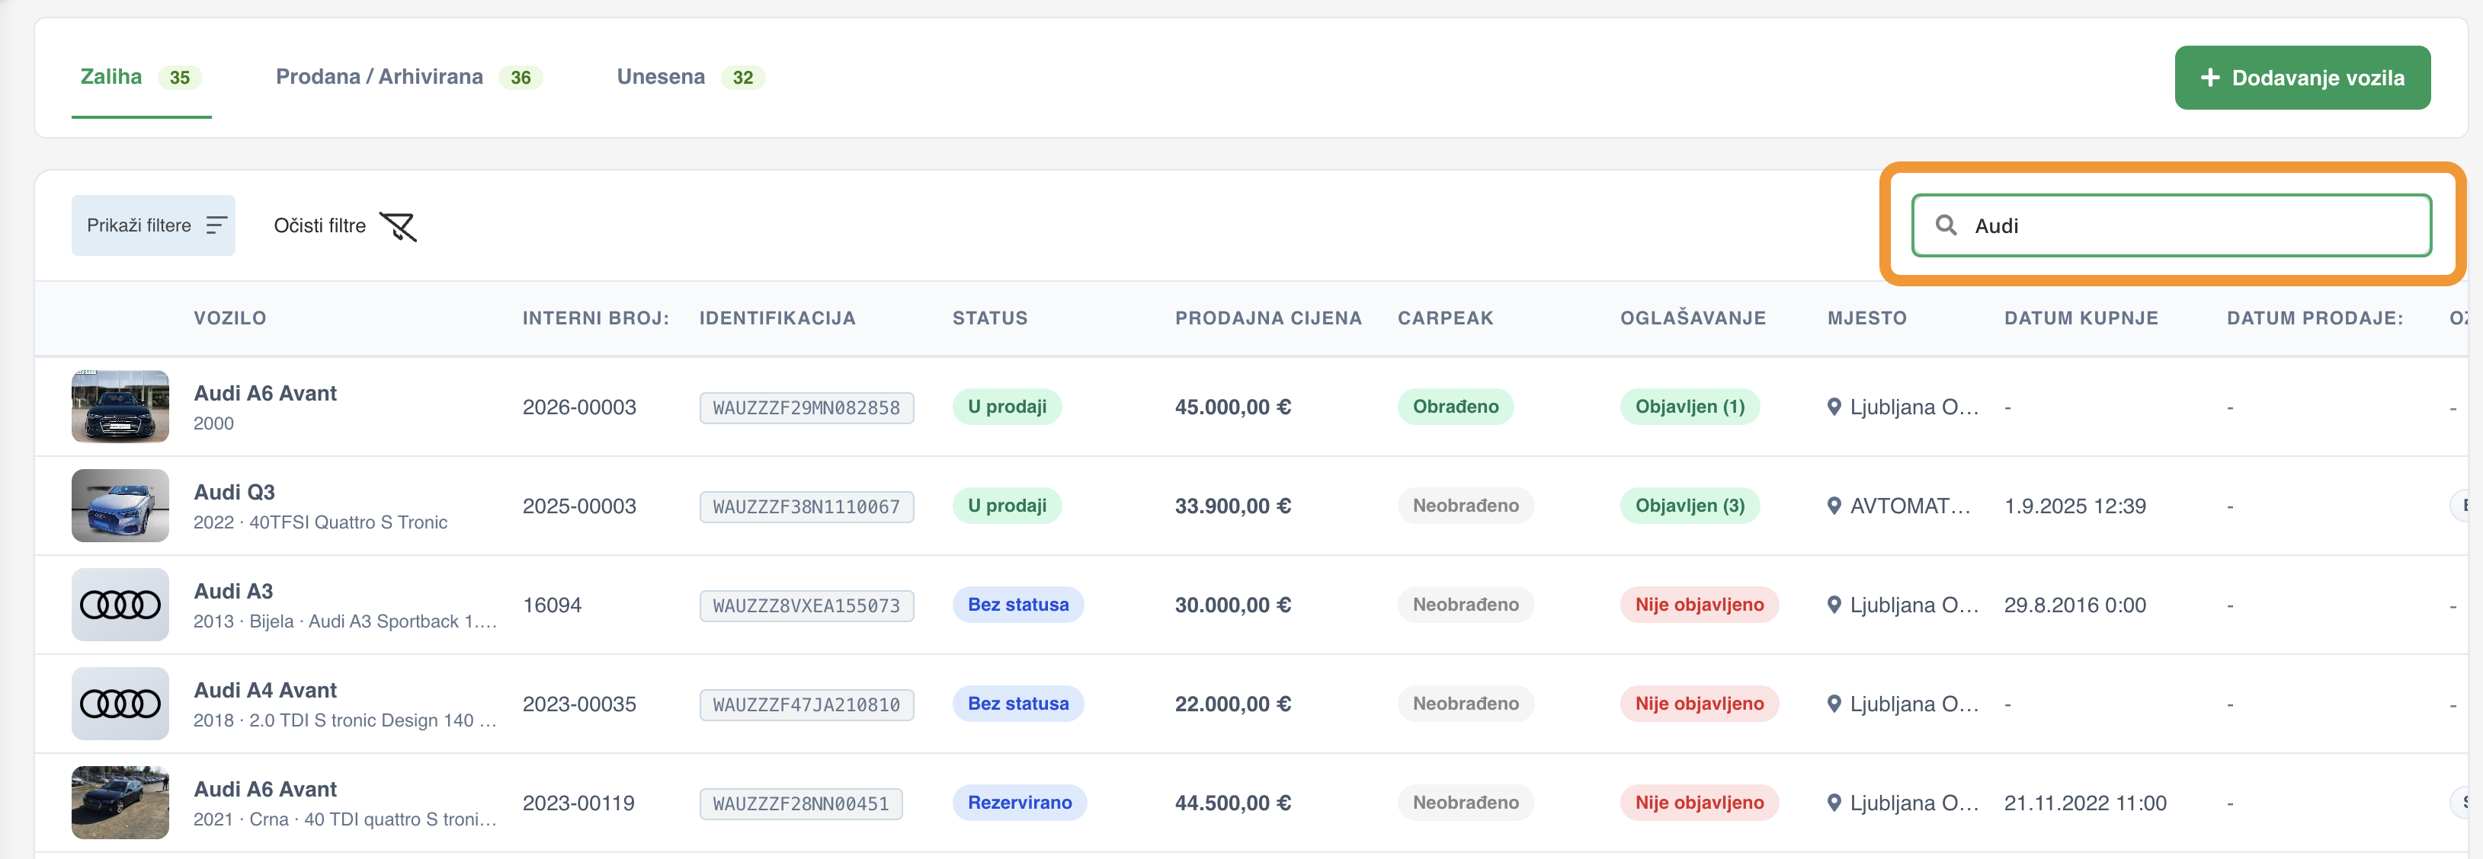The image size is (2483, 859).
Task: Click the DATUM KUPNJE column header
Action: point(2081,318)
